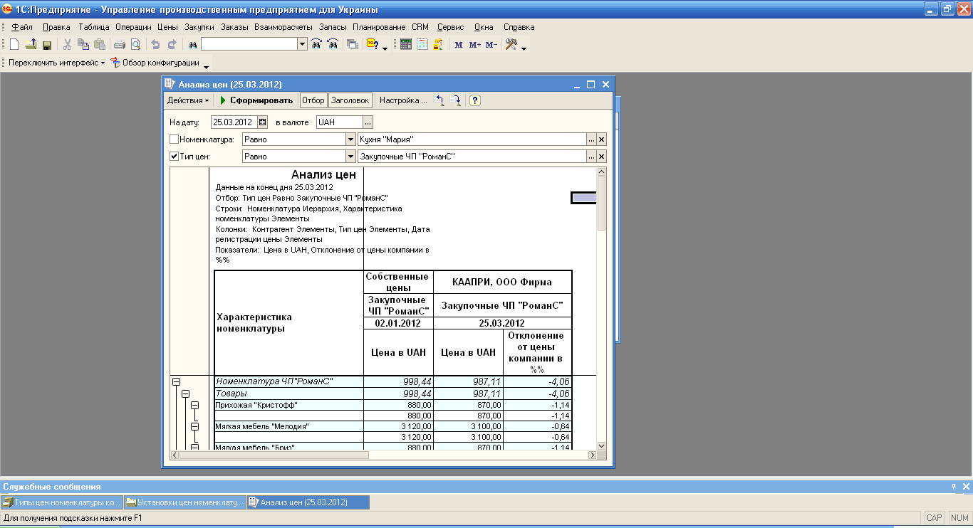
Task: Click the Paste clipboard icon
Action: pos(100,44)
